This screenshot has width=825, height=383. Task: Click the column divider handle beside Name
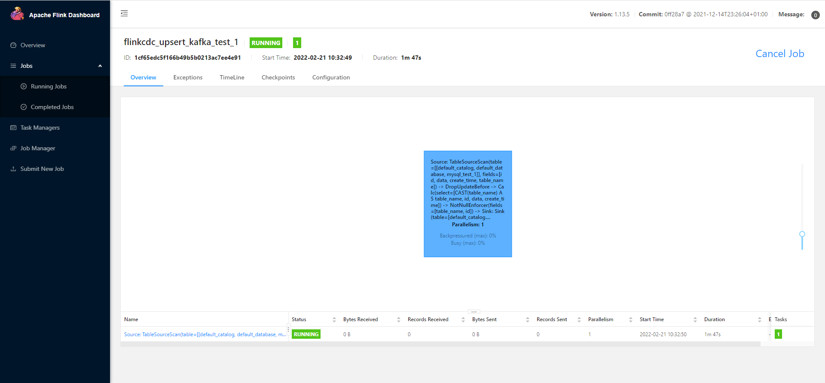288,329
